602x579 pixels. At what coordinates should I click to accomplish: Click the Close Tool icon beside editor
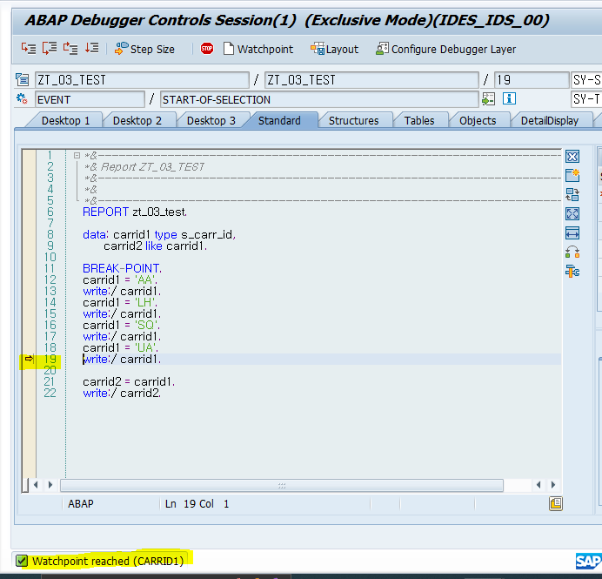coord(572,157)
